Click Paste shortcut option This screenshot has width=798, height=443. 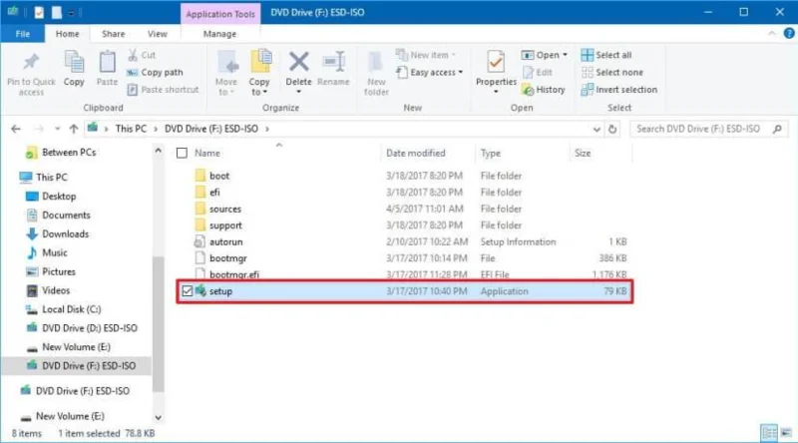pyautogui.click(x=163, y=90)
